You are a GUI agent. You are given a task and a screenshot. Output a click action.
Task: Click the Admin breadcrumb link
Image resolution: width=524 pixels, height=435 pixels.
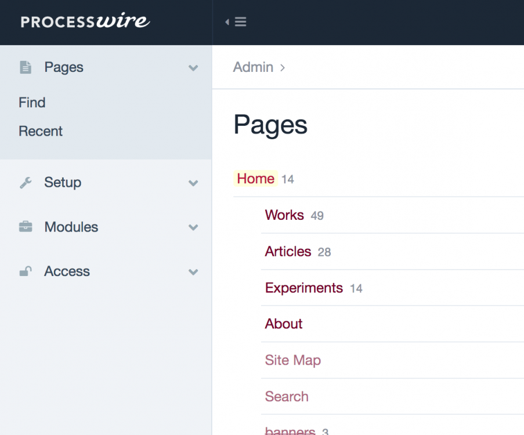[253, 67]
